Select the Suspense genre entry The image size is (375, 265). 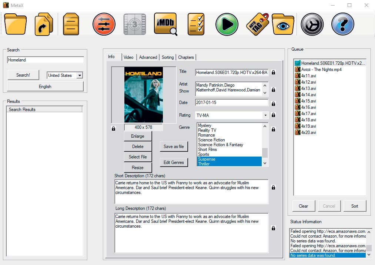click(230, 159)
